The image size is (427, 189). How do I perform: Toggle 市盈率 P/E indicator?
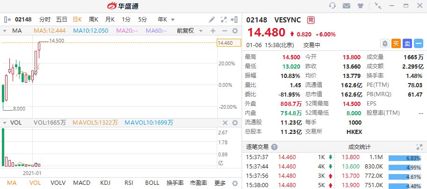[199, 183]
